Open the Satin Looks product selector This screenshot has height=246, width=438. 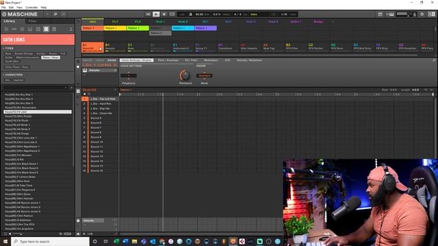pyautogui.click(x=38, y=40)
